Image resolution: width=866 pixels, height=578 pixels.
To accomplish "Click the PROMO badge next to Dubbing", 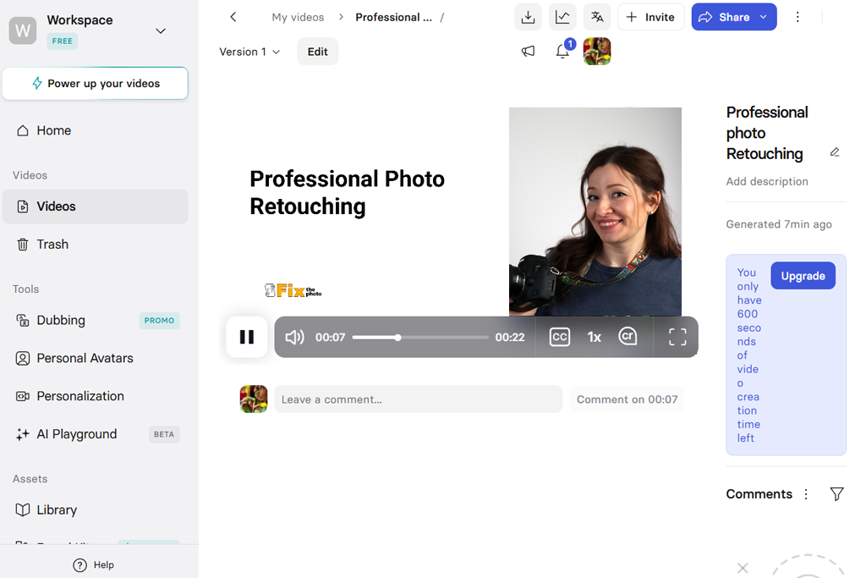I will coord(159,321).
